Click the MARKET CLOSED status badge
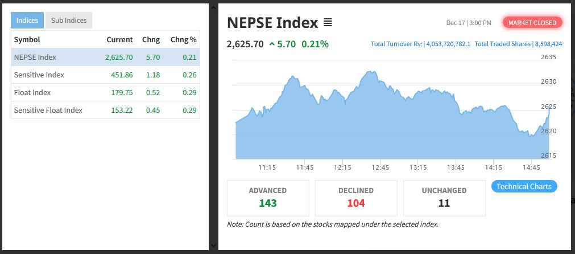The height and width of the screenshot is (254, 575). click(533, 23)
